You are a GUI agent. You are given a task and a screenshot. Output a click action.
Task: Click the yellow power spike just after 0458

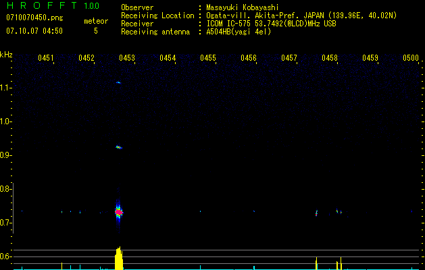(x=341, y=263)
